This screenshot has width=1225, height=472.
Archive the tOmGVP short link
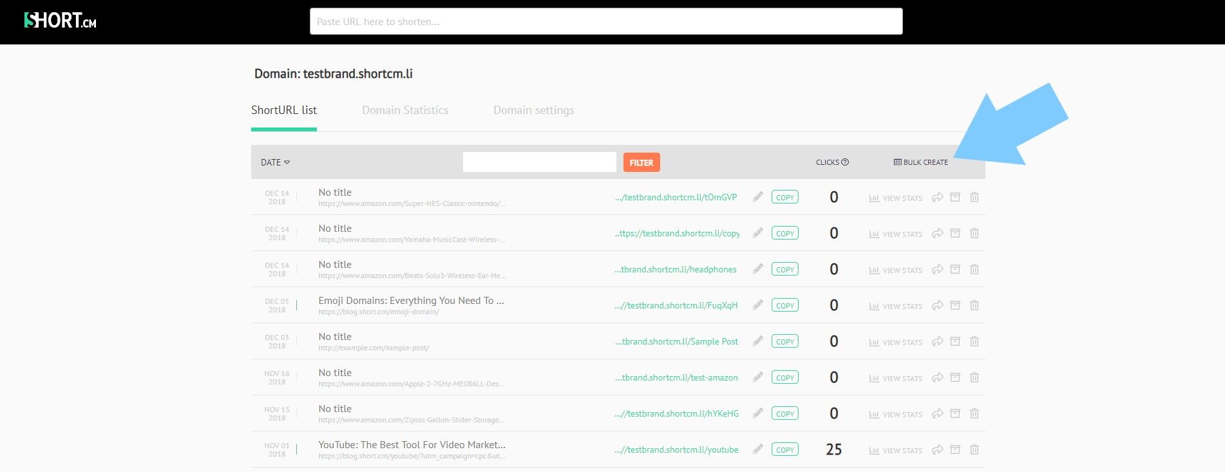point(955,197)
